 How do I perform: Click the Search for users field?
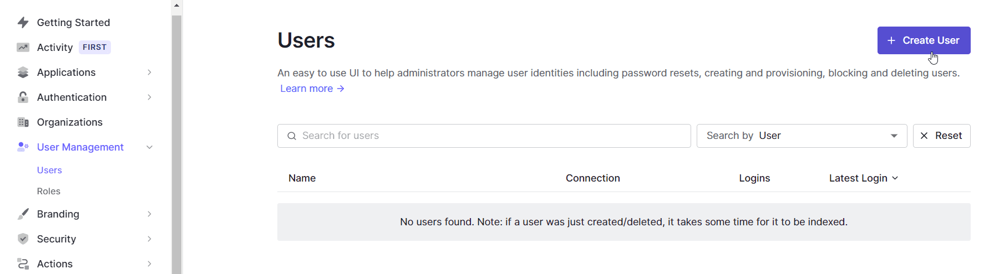[484, 136]
